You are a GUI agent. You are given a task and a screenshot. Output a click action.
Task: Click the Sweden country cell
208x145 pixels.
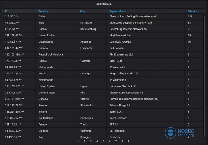[x=43, y=105]
